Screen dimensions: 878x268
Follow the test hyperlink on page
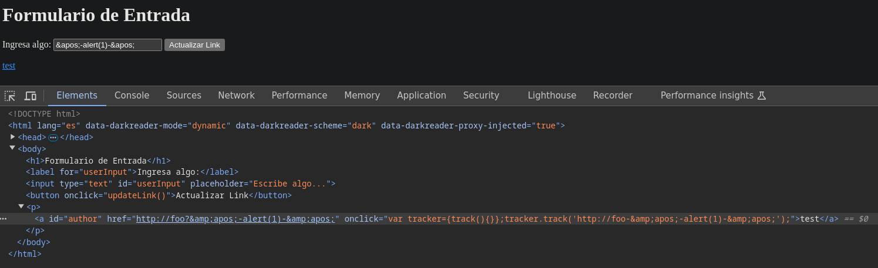pyautogui.click(x=9, y=66)
